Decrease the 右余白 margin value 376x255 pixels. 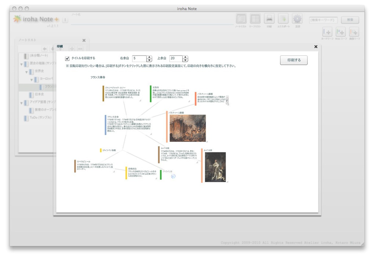click(149, 60)
